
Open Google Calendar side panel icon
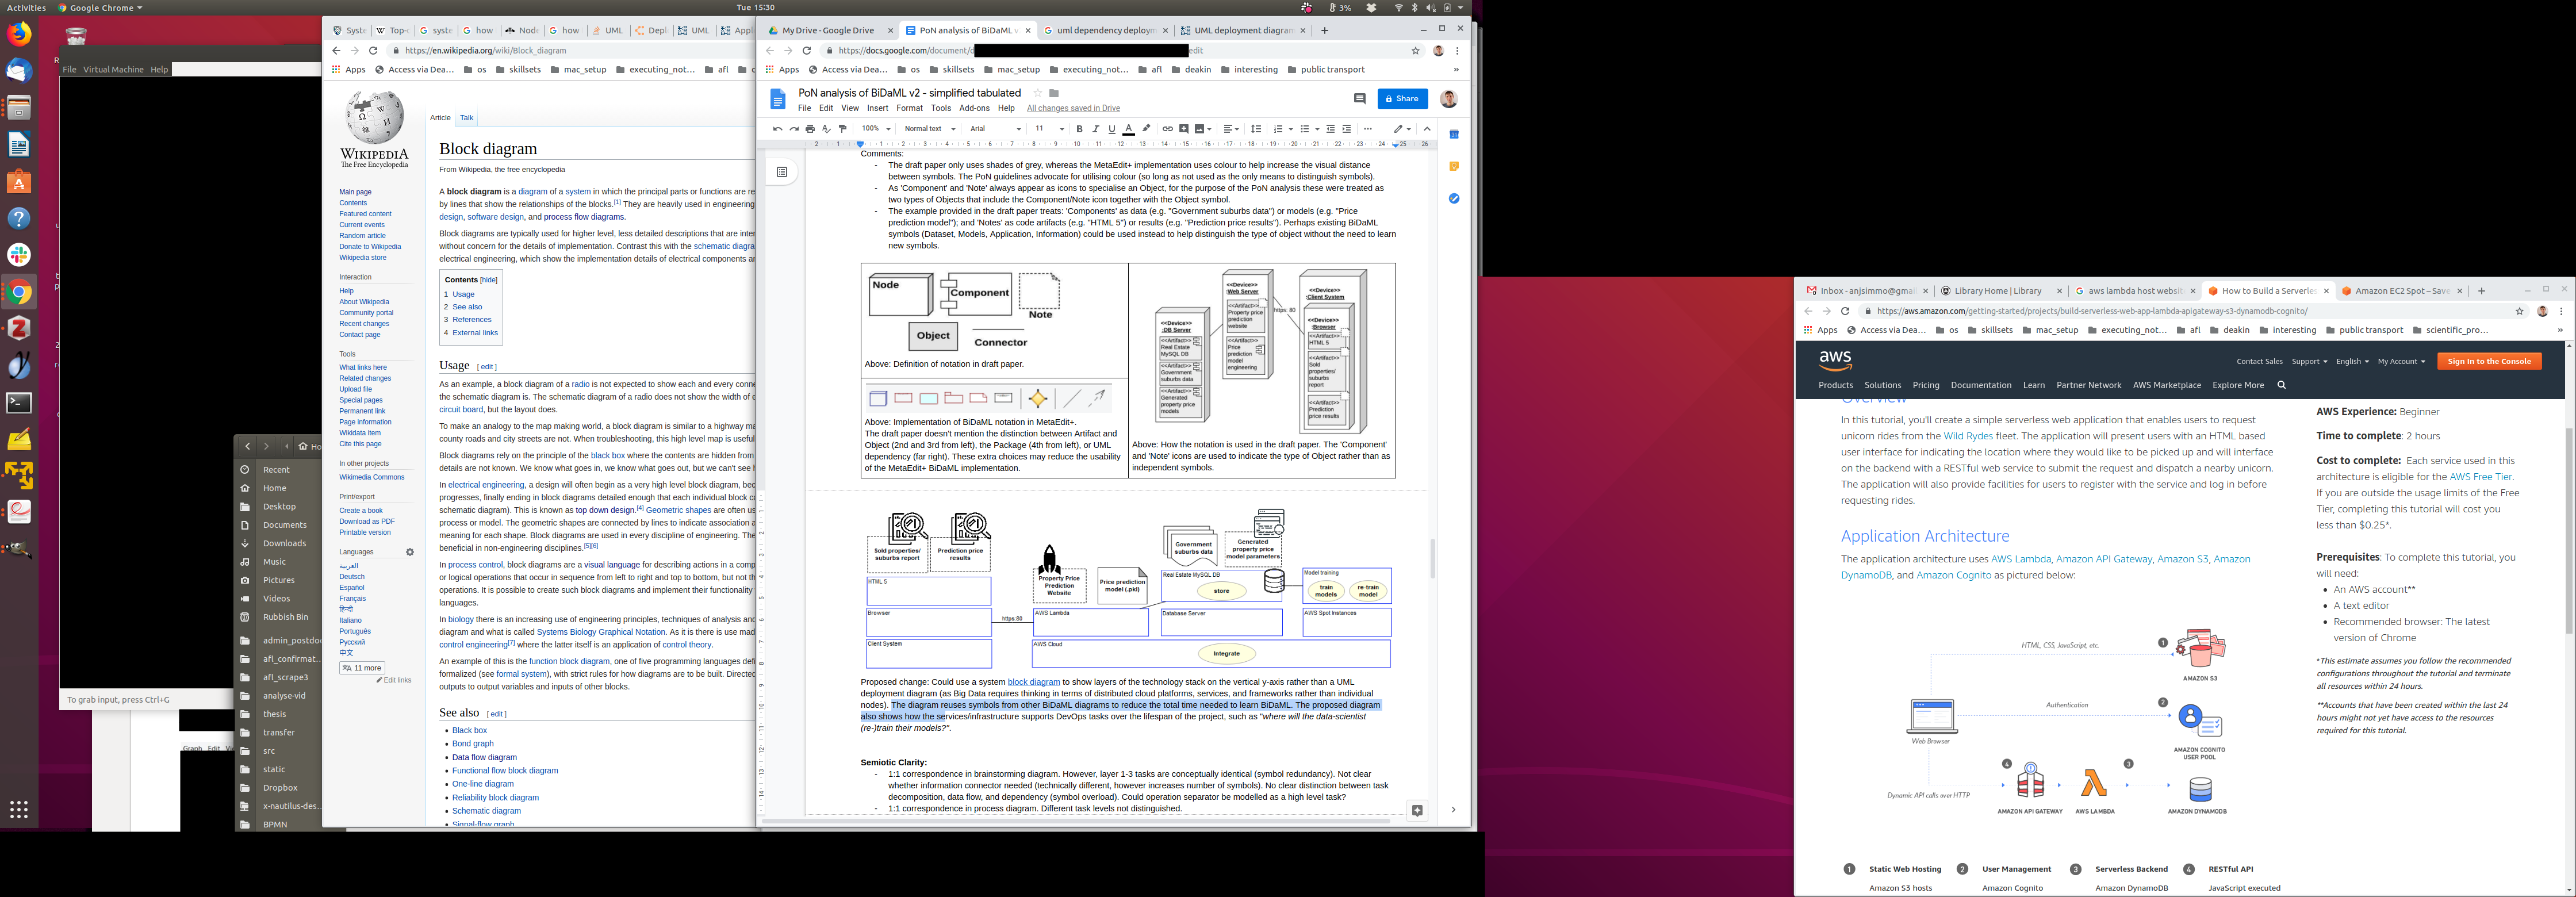(1454, 134)
